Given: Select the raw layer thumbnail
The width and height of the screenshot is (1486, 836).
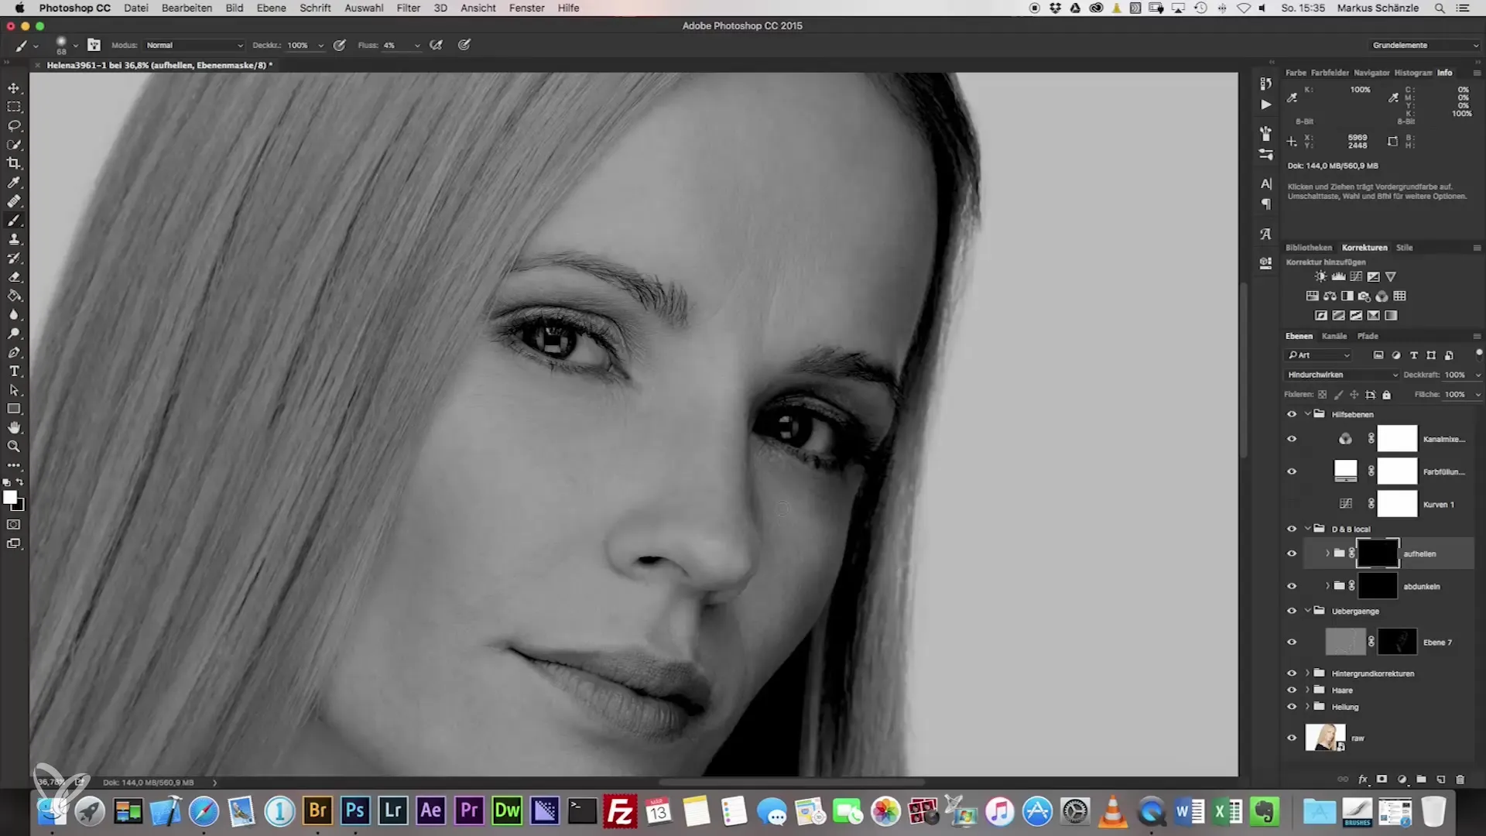Looking at the screenshot, I should tap(1325, 738).
